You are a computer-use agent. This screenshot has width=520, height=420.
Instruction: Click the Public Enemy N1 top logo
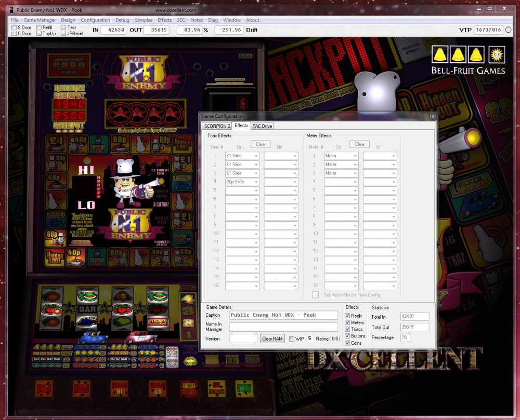[144, 73]
